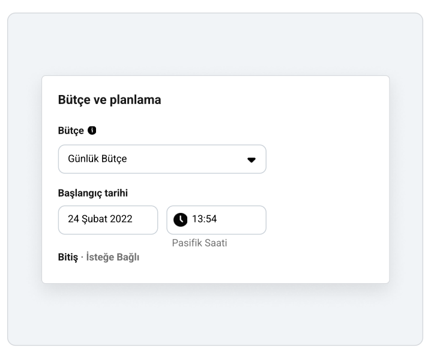Click the Bütçe ve planlama heading
434x356 pixels.
[109, 100]
